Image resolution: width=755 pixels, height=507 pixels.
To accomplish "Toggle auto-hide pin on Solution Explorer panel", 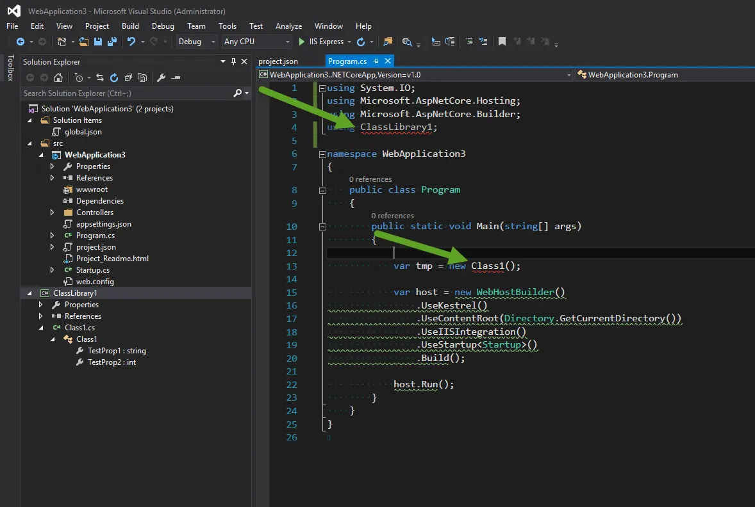I will [x=233, y=62].
